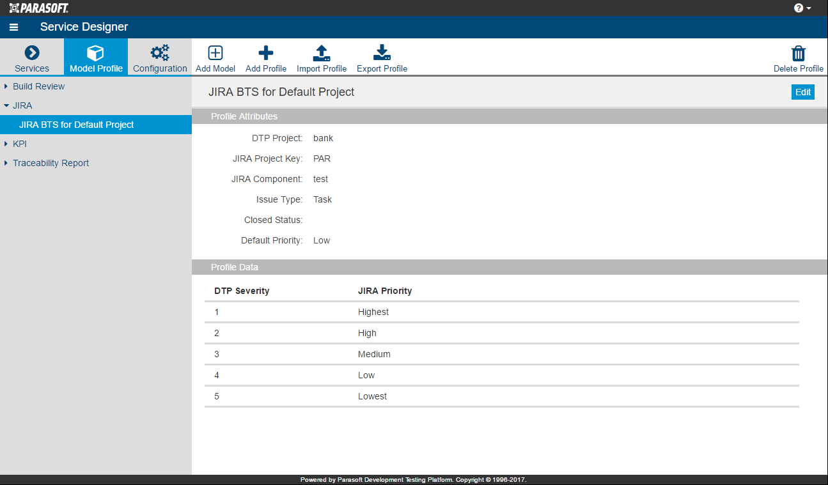Click the Build Review label
The width and height of the screenshot is (828, 485).
pyautogui.click(x=38, y=86)
